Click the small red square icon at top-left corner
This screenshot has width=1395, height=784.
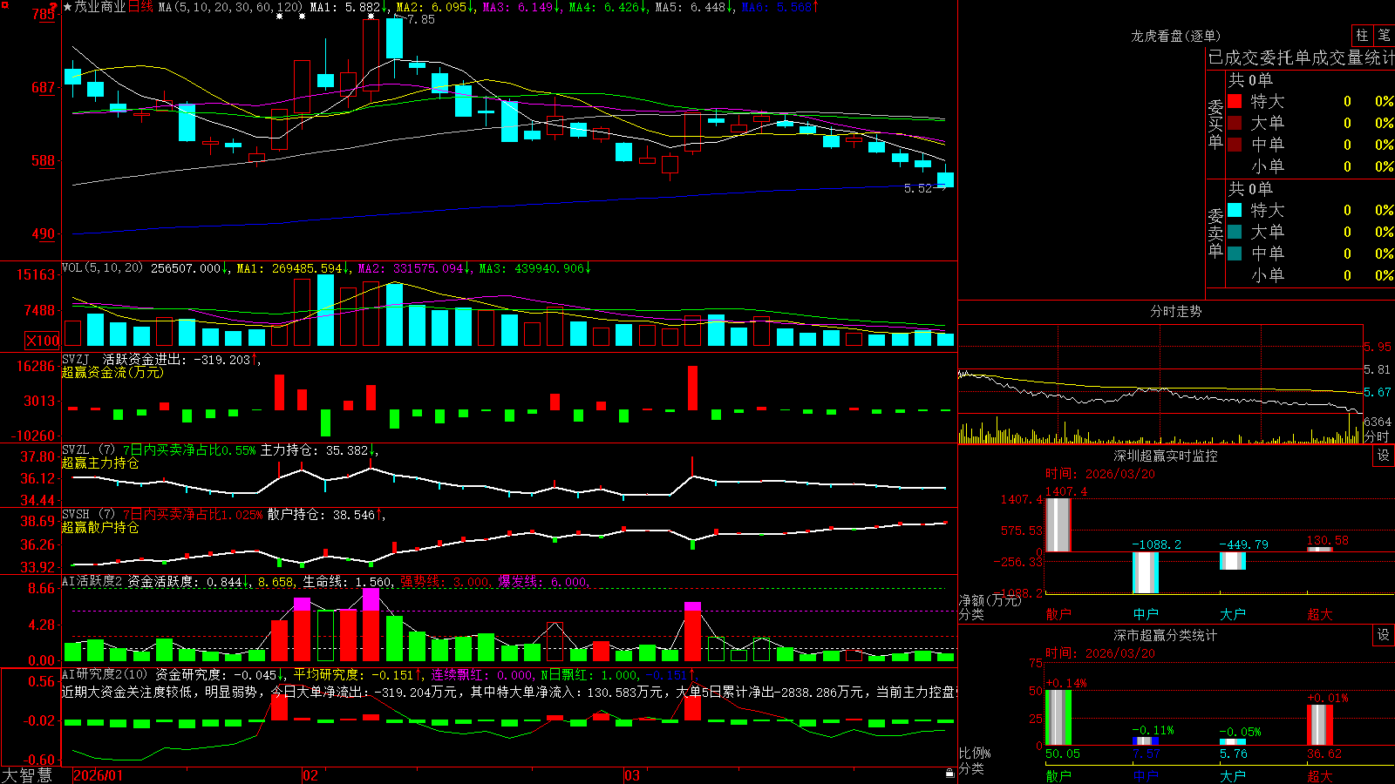[x=4, y=5]
